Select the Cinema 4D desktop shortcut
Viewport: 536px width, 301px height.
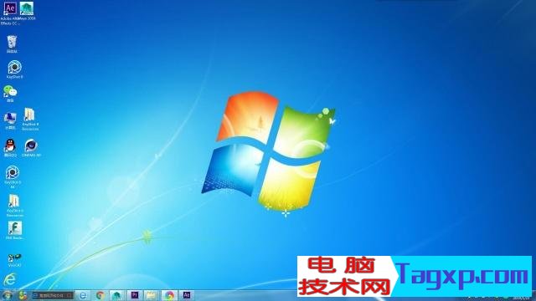coord(31,145)
